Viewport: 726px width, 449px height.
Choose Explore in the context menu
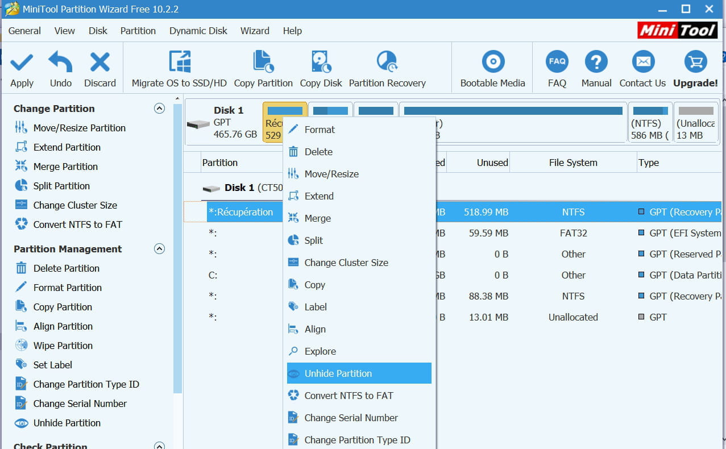point(359,351)
